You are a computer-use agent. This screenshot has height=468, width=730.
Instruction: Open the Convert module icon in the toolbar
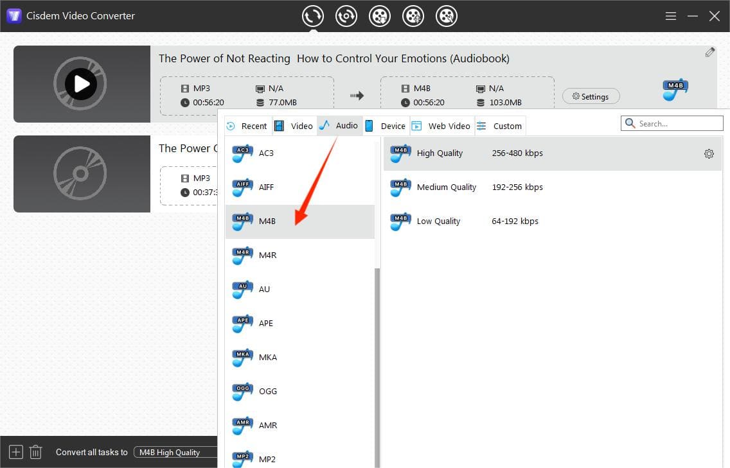click(313, 16)
